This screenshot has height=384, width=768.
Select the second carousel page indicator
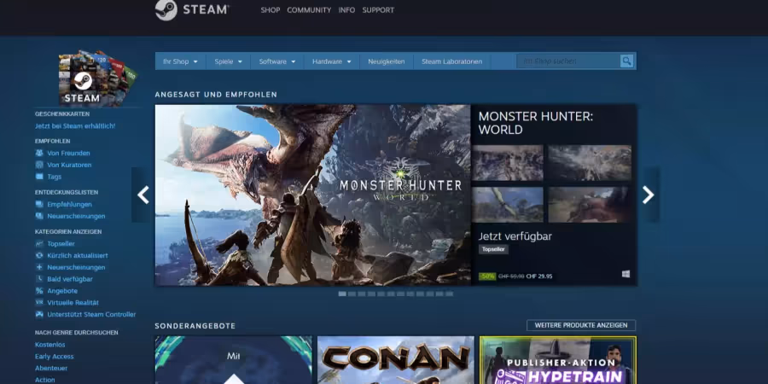[x=352, y=294]
